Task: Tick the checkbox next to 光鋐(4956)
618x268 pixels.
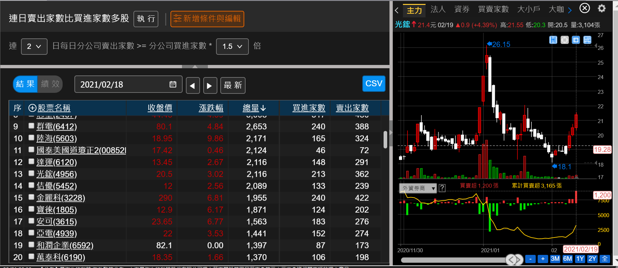Action: point(31,173)
